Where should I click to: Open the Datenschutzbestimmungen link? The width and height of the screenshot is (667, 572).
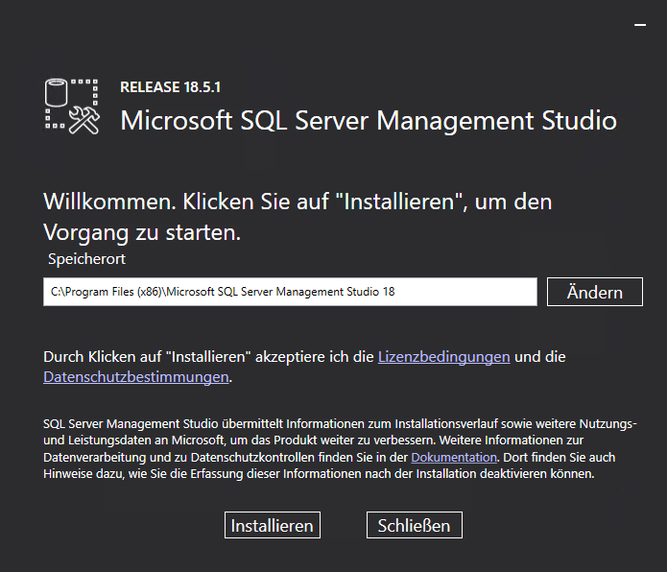(x=135, y=377)
